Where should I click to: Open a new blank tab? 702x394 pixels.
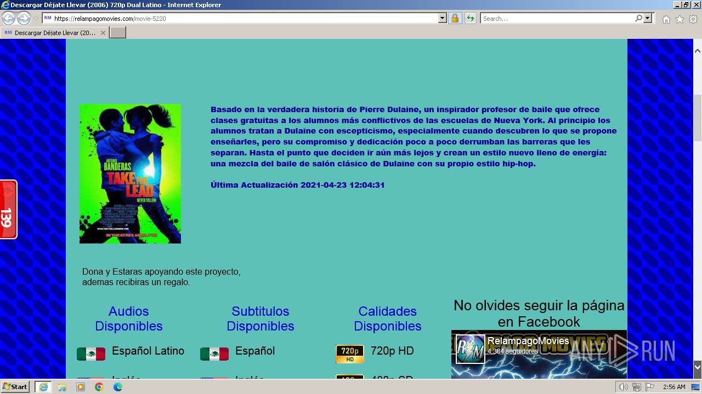[118, 33]
